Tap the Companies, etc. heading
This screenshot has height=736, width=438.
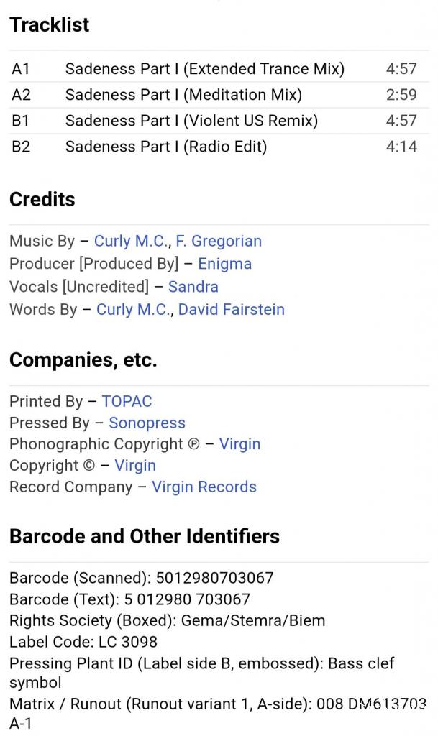(x=83, y=360)
